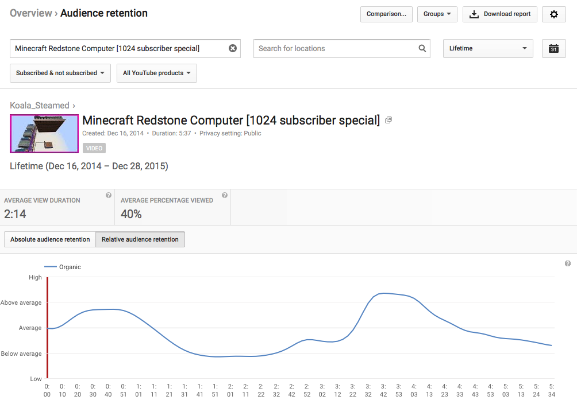Click the location search magnifier icon
This screenshot has width=577, height=400.
(x=422, y=49)
